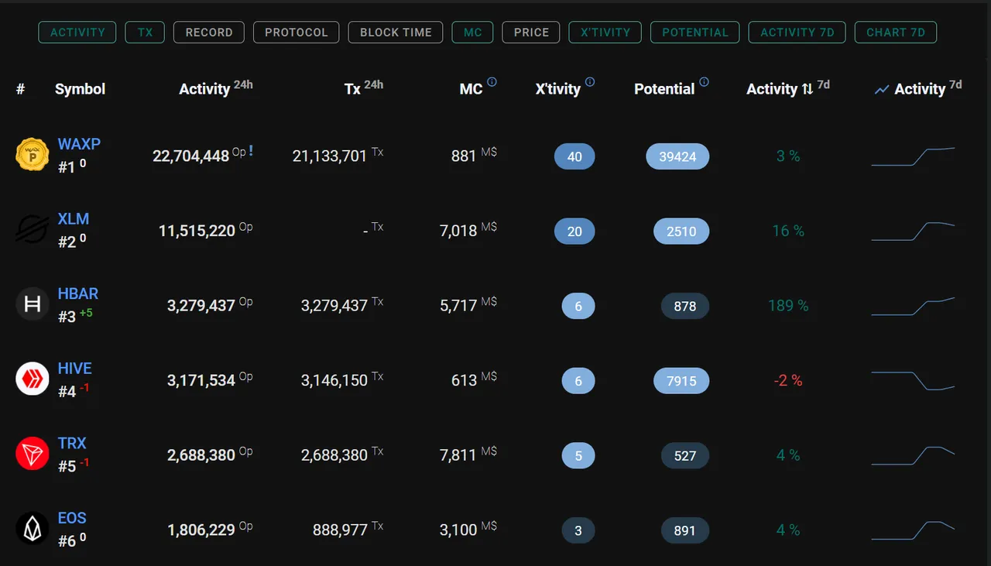Image resolution: width=991 pixels, height=566 pixels.
Task: Click WAXP Potential badge 39424
Action: (677, 156)
